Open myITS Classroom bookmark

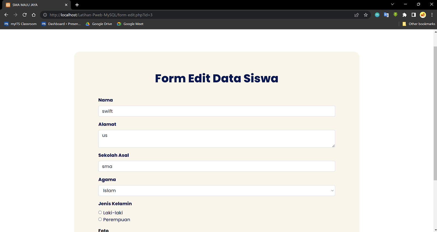[20, 24]
